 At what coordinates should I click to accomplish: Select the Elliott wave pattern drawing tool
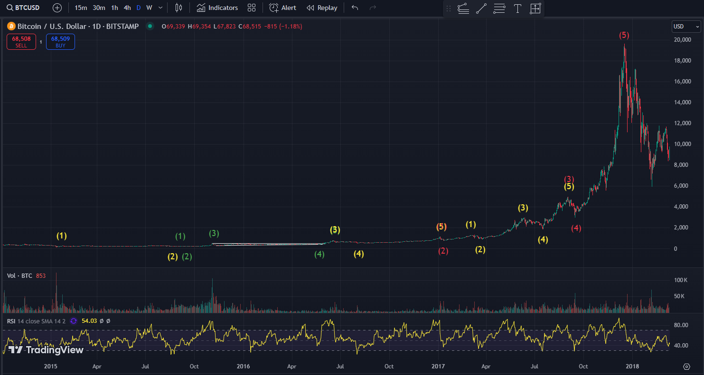pos(463,9)
